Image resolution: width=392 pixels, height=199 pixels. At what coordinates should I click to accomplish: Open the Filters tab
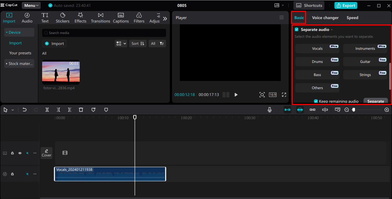click(139, 18)
